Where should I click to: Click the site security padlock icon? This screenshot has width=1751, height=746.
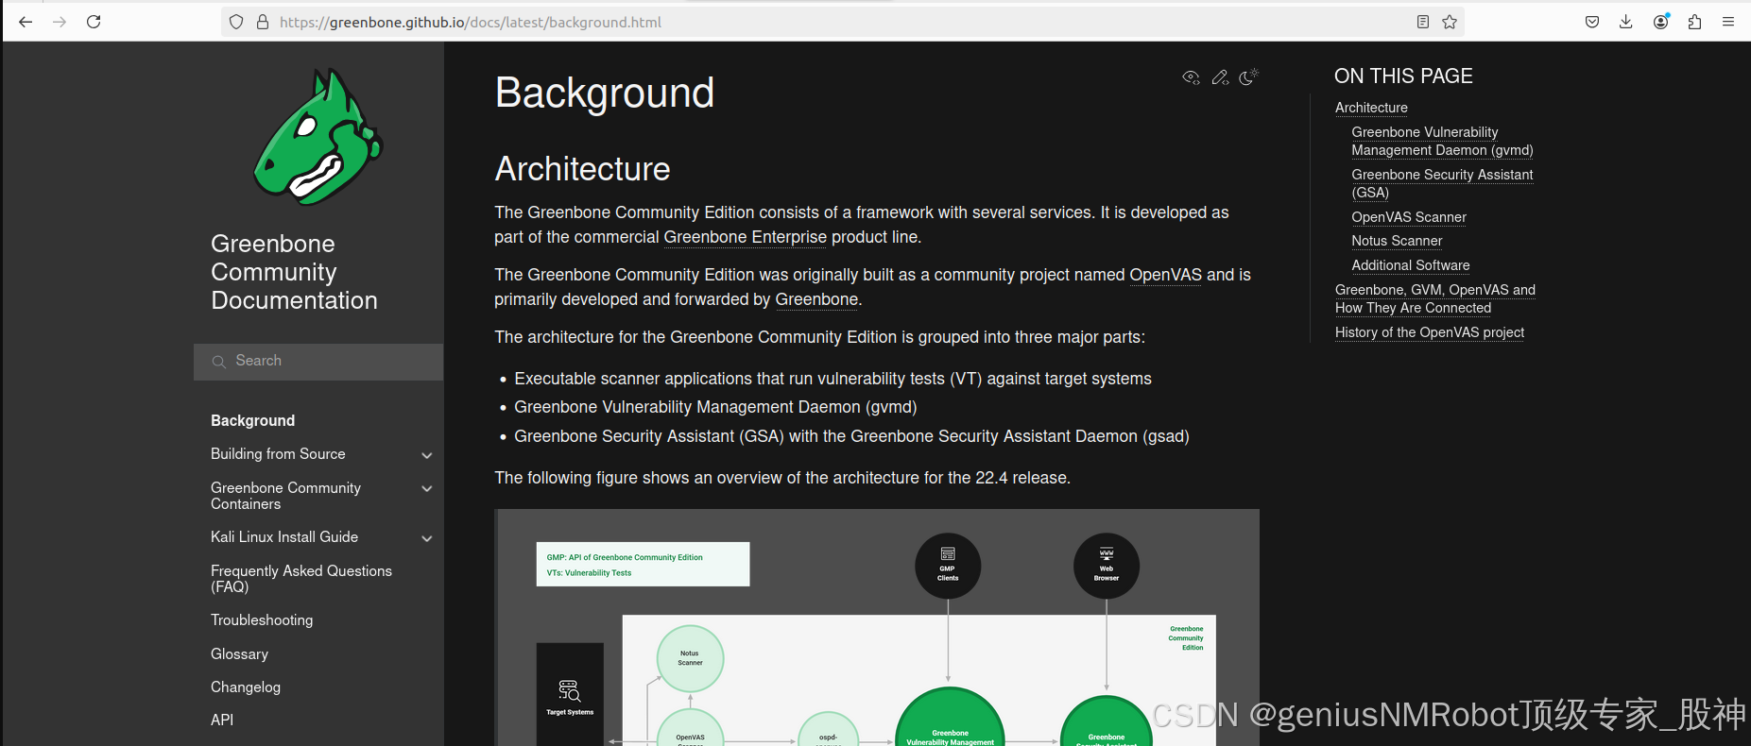tap(263, 22)
